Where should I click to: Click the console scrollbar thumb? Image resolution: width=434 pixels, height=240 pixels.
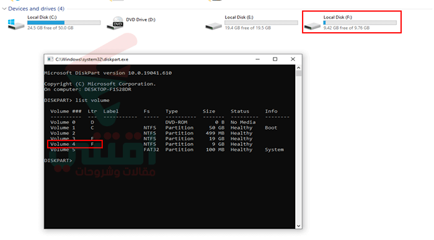(298, 73)
